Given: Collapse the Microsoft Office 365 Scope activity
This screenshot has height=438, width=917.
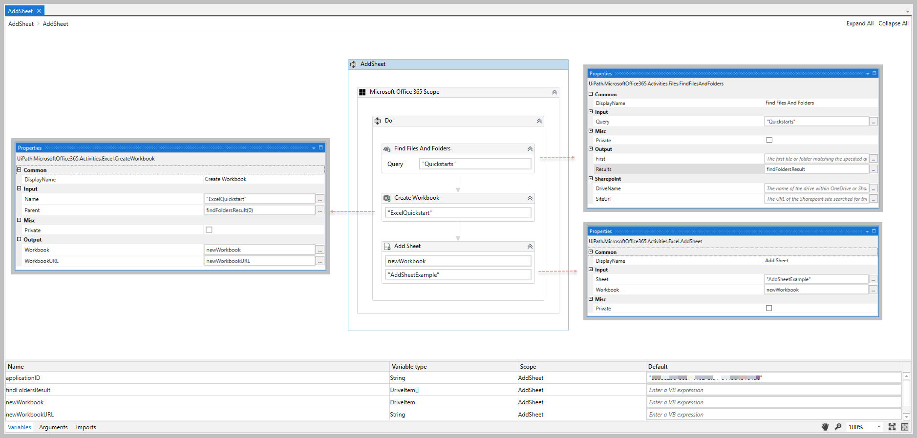Looking at the screenshot, I should coord(554,92).
